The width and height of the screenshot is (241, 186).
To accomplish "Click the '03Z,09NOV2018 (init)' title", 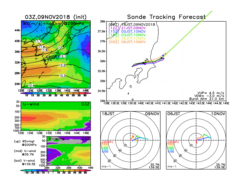I will [56, 17].
